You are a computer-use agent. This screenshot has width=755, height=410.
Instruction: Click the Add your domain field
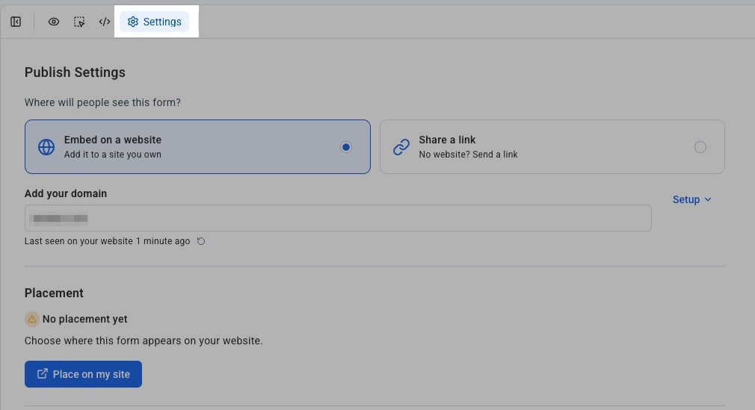click(x=338, y=218)
